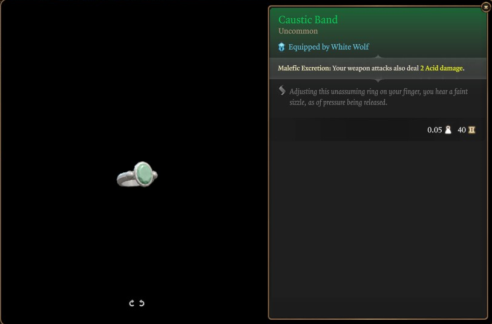Click the empty dark tooltip panel area
Screen dimensions: 492x324
click(378, 228)
